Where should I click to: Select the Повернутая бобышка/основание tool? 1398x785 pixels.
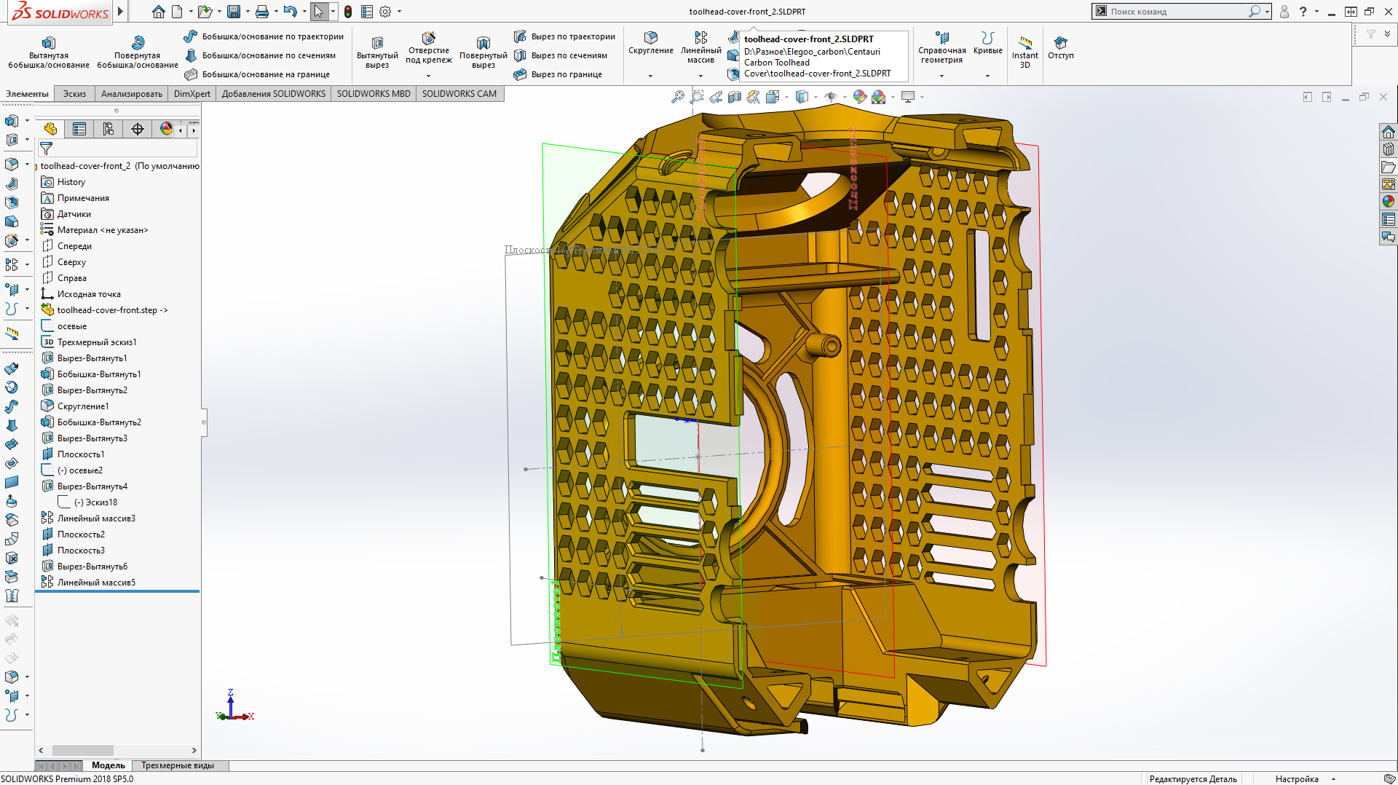pos(138,52)
